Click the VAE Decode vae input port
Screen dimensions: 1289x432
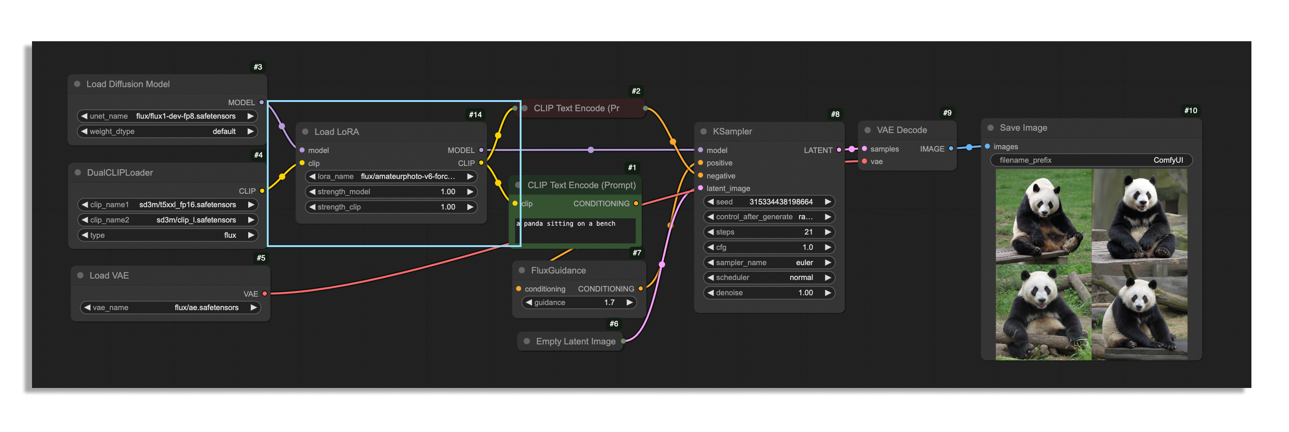[864, 161]
